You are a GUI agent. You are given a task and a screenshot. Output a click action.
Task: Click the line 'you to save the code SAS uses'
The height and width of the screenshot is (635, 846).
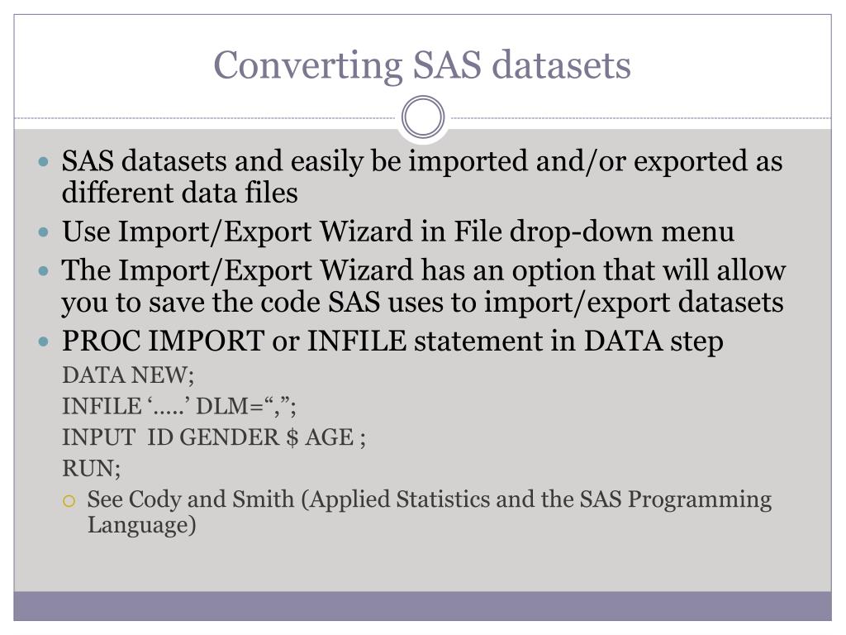(422, 302)
